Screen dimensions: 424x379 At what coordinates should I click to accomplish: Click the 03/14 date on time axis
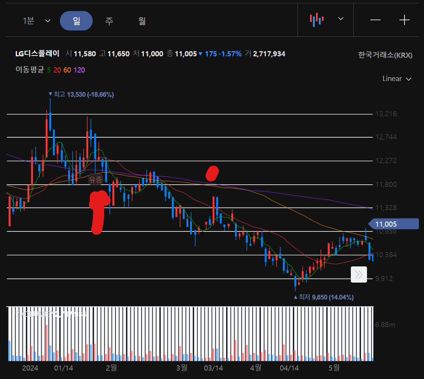click(x=213, y=368)
